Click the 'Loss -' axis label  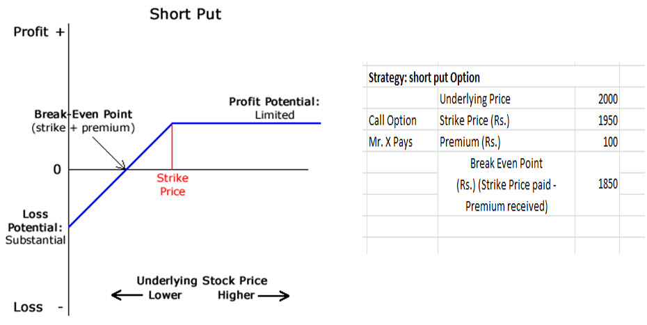[x=38, y=307]
